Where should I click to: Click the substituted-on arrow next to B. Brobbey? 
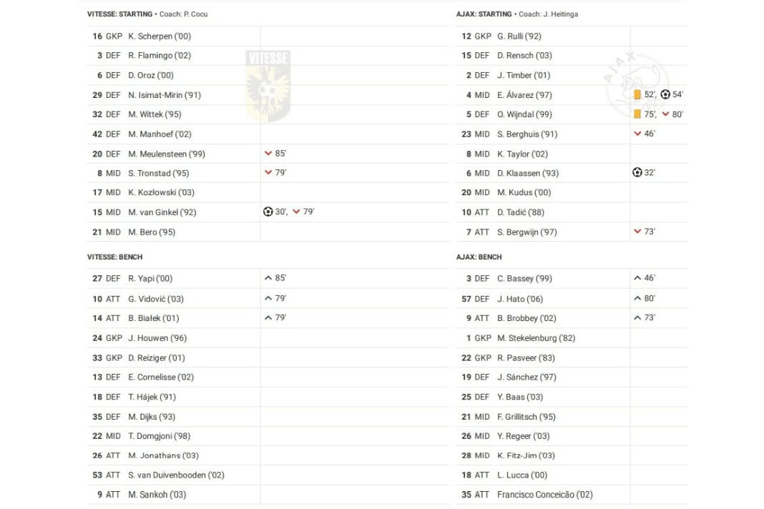click(637, 317)
